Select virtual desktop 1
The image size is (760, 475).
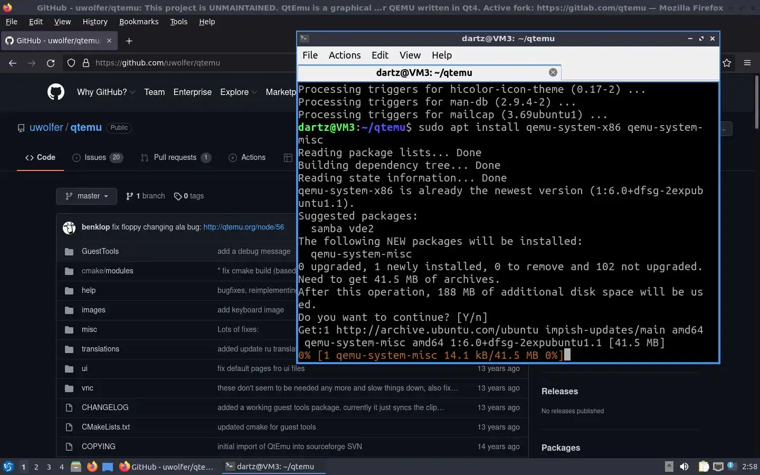click(23, 467)
